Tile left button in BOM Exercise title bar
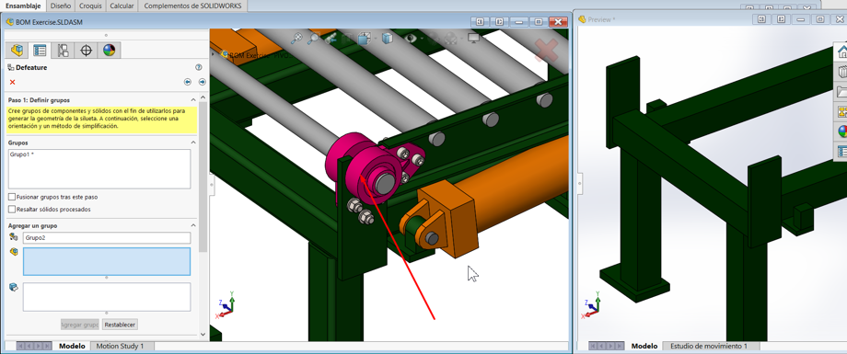Screen dimensions: 847x354 pos(480,21)
